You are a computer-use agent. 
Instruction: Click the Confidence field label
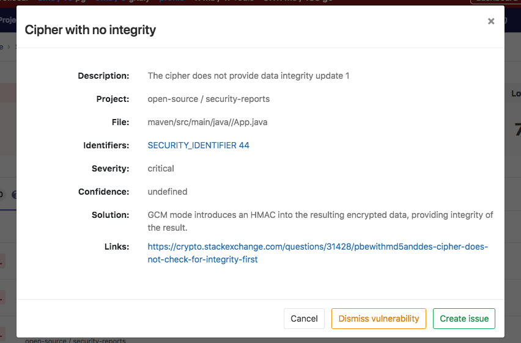[x=104, y=192]
